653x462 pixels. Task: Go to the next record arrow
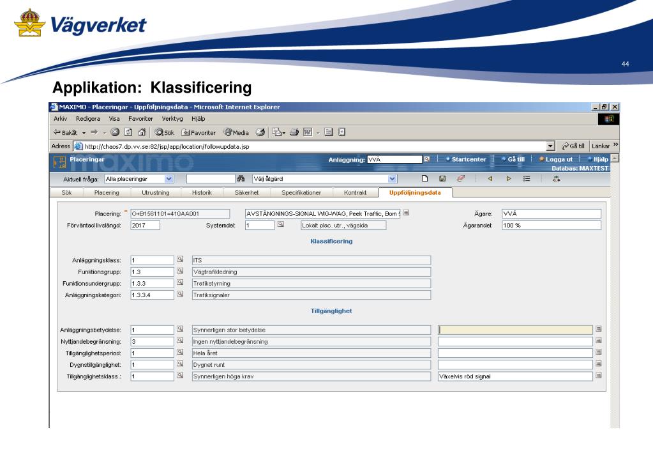coord(509,180)
